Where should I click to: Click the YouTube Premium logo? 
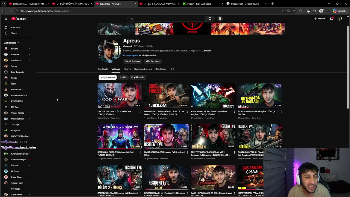(19, 19)
